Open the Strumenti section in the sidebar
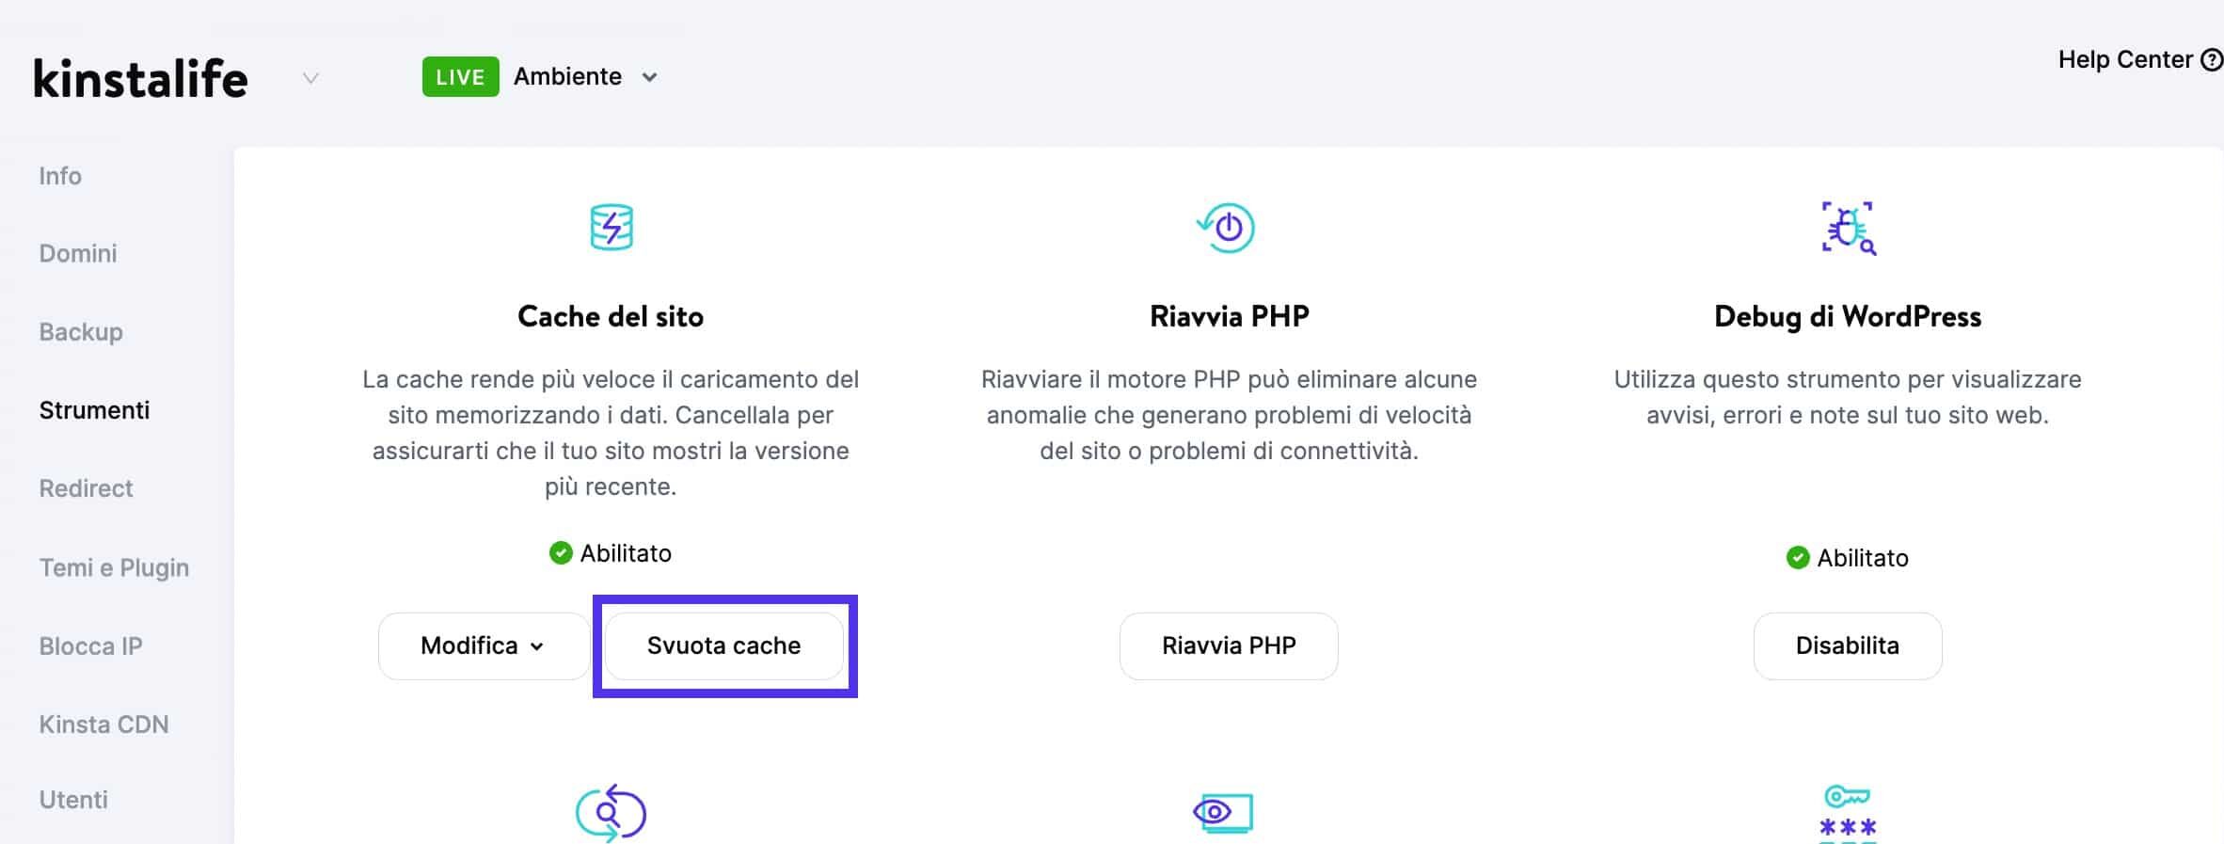The height and width of the screenshot is (844, 2224). click(94, 410)
